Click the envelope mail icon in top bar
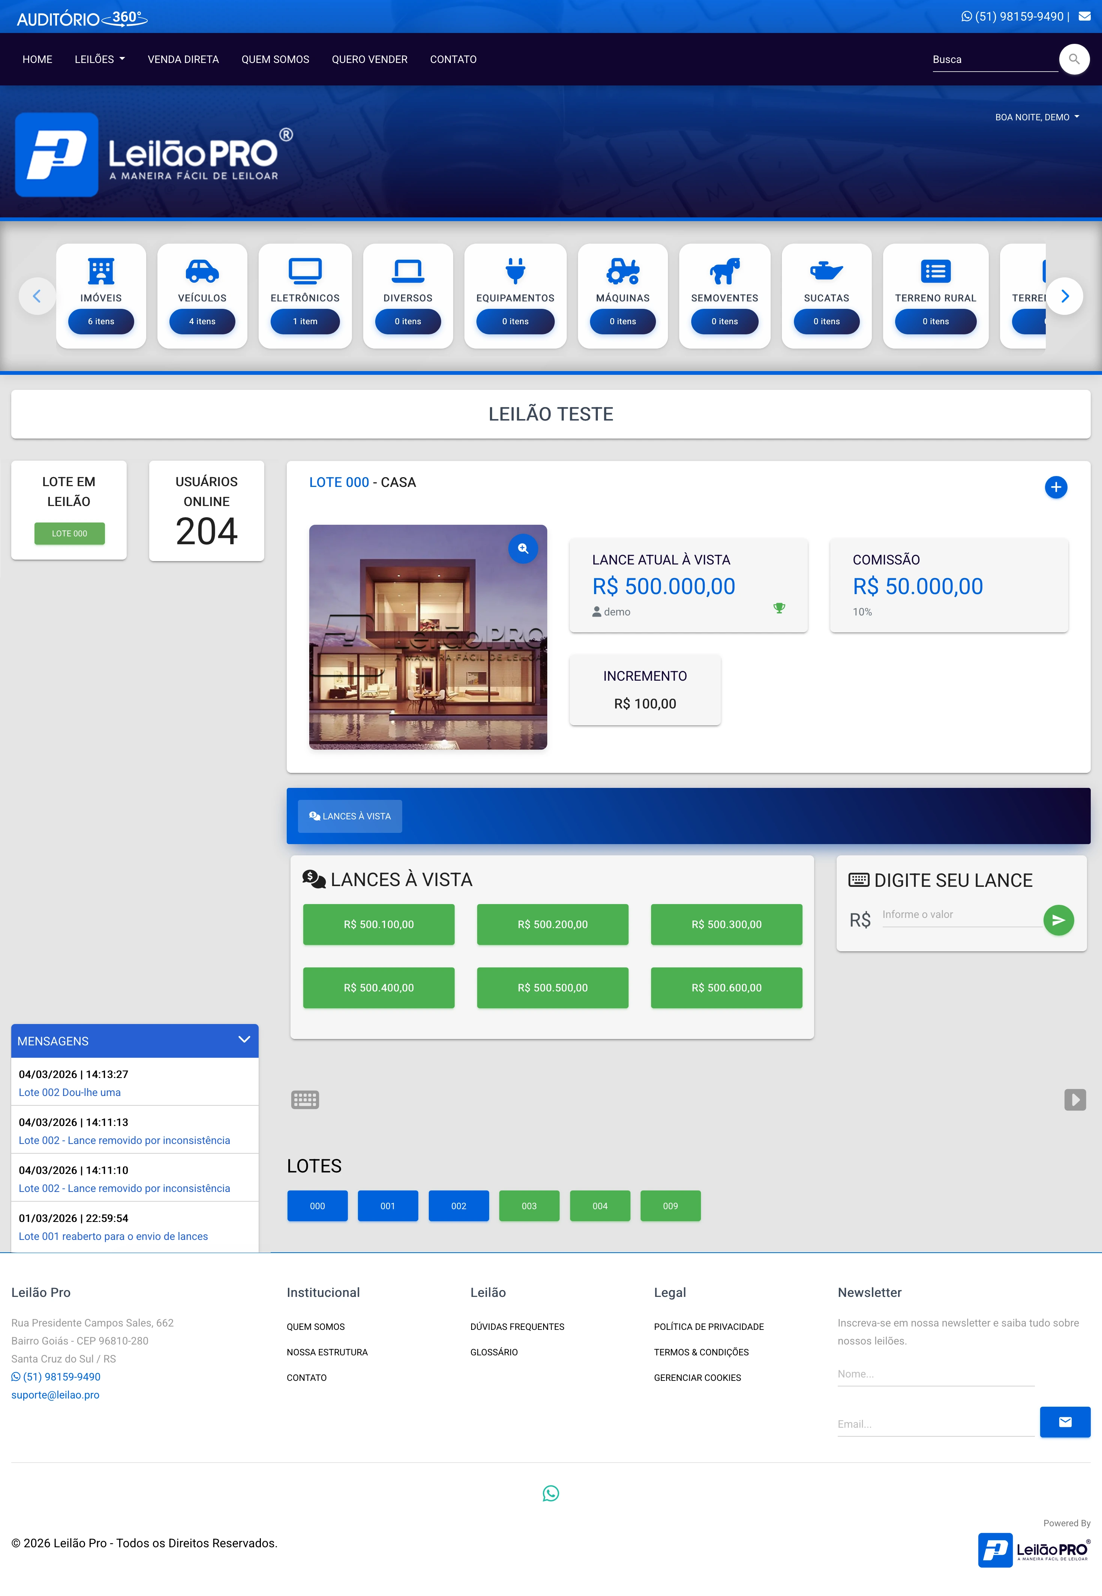The height and width of the screenshot is (1596, 1102). click(1085, 16)
